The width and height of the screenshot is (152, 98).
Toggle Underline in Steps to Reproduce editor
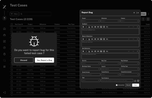click(89, 39)
